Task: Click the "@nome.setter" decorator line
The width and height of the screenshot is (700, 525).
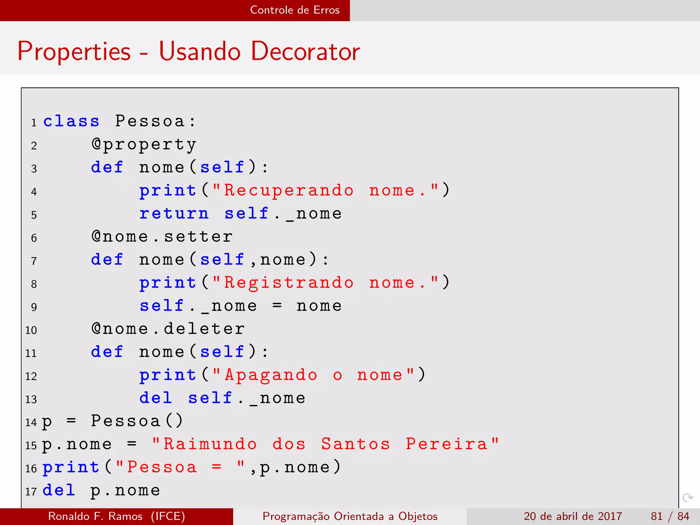Action: pyautogui.click(x=162, y=237)
